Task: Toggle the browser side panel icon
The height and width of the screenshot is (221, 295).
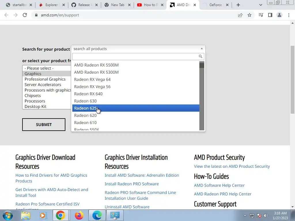Action: point(270,15)
